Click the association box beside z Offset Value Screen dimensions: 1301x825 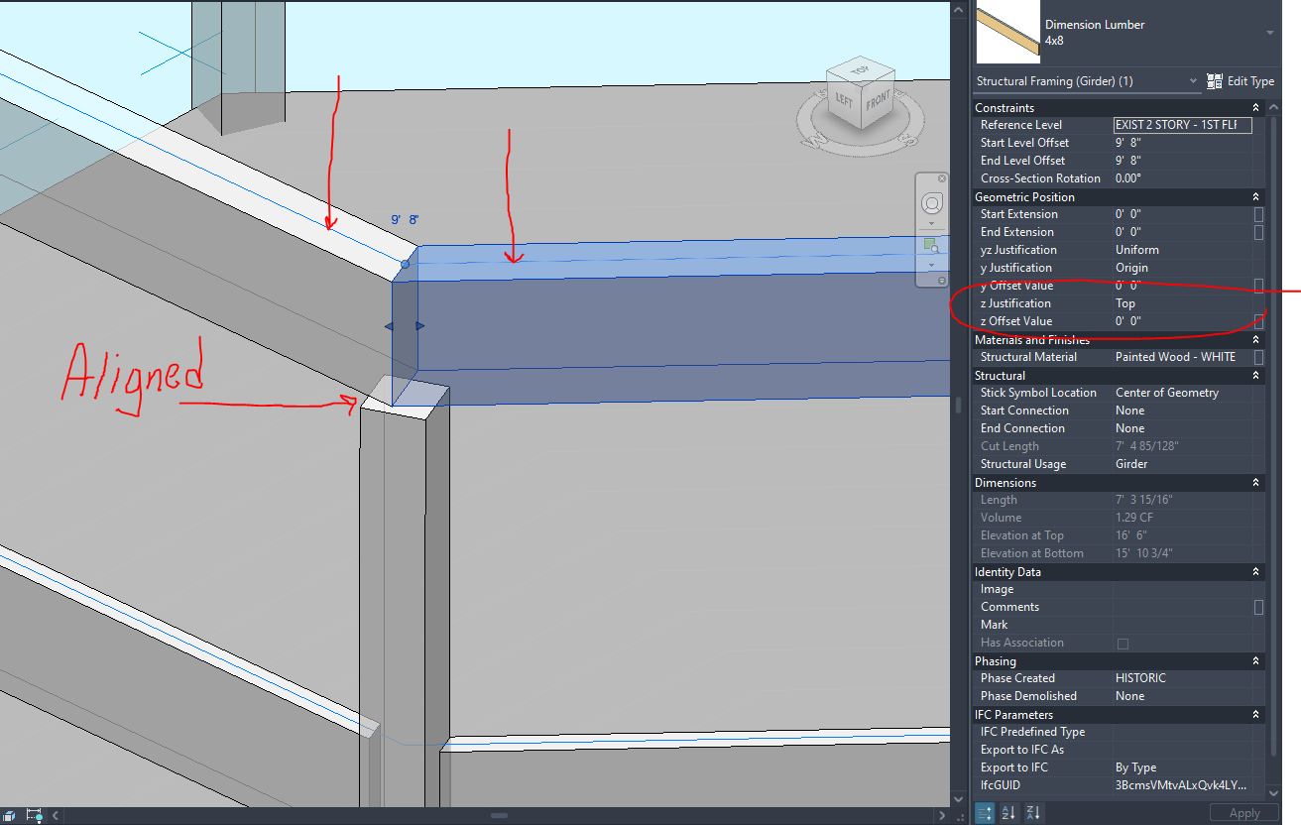[x=1257, y=321]
